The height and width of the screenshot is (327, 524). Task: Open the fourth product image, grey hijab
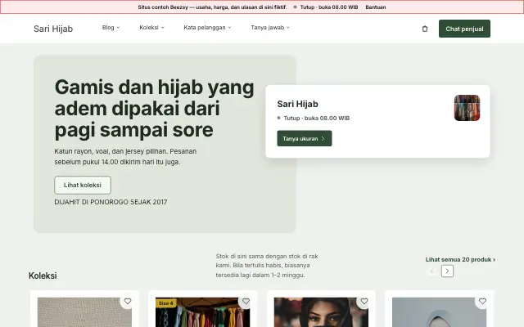point(439,312)
